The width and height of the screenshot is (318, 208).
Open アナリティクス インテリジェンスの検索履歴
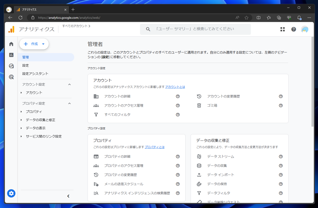tap(137, 193)
